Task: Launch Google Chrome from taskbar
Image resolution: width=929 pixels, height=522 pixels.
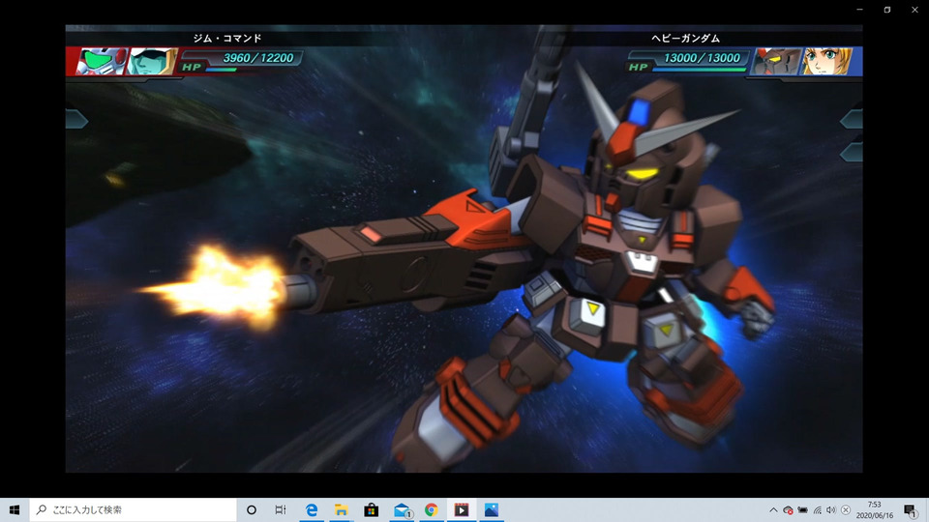Action: (x=432, y=509)
